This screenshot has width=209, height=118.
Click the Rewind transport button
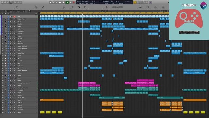[x=56, y=2]
